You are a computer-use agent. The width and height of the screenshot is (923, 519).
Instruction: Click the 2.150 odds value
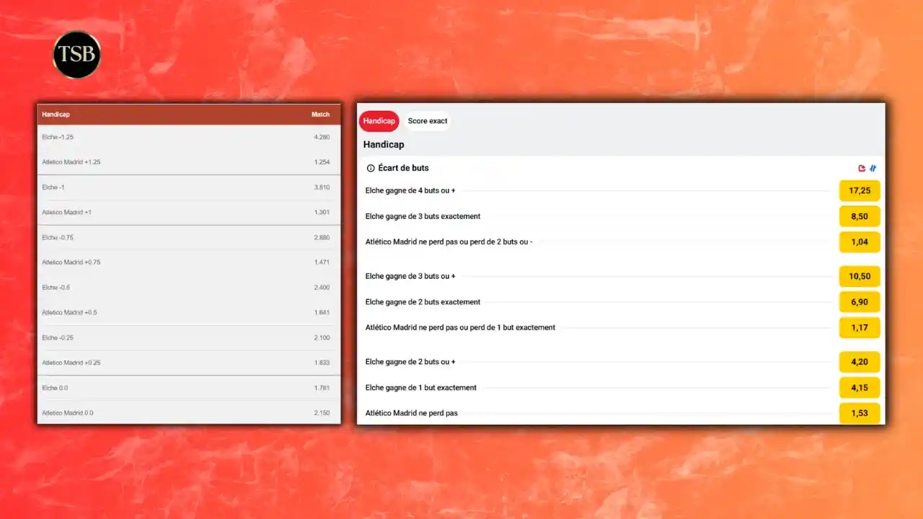(322, 413)
